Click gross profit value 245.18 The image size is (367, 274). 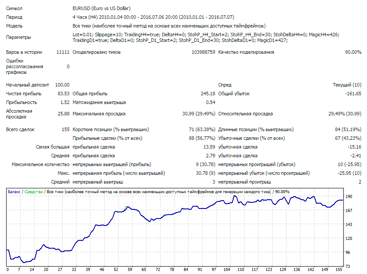pos(208,94)
